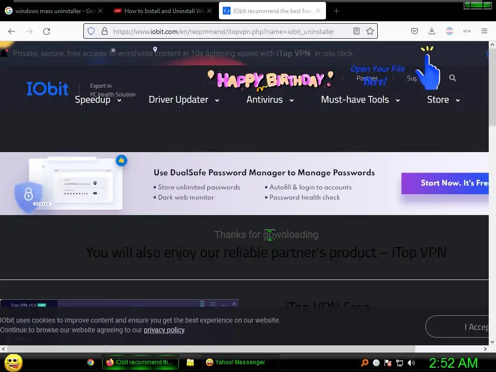Open the striped circular toolbar extension icon
Image resolution: width=496 pixels, height=372 pixels.
[x=449, y=31]
